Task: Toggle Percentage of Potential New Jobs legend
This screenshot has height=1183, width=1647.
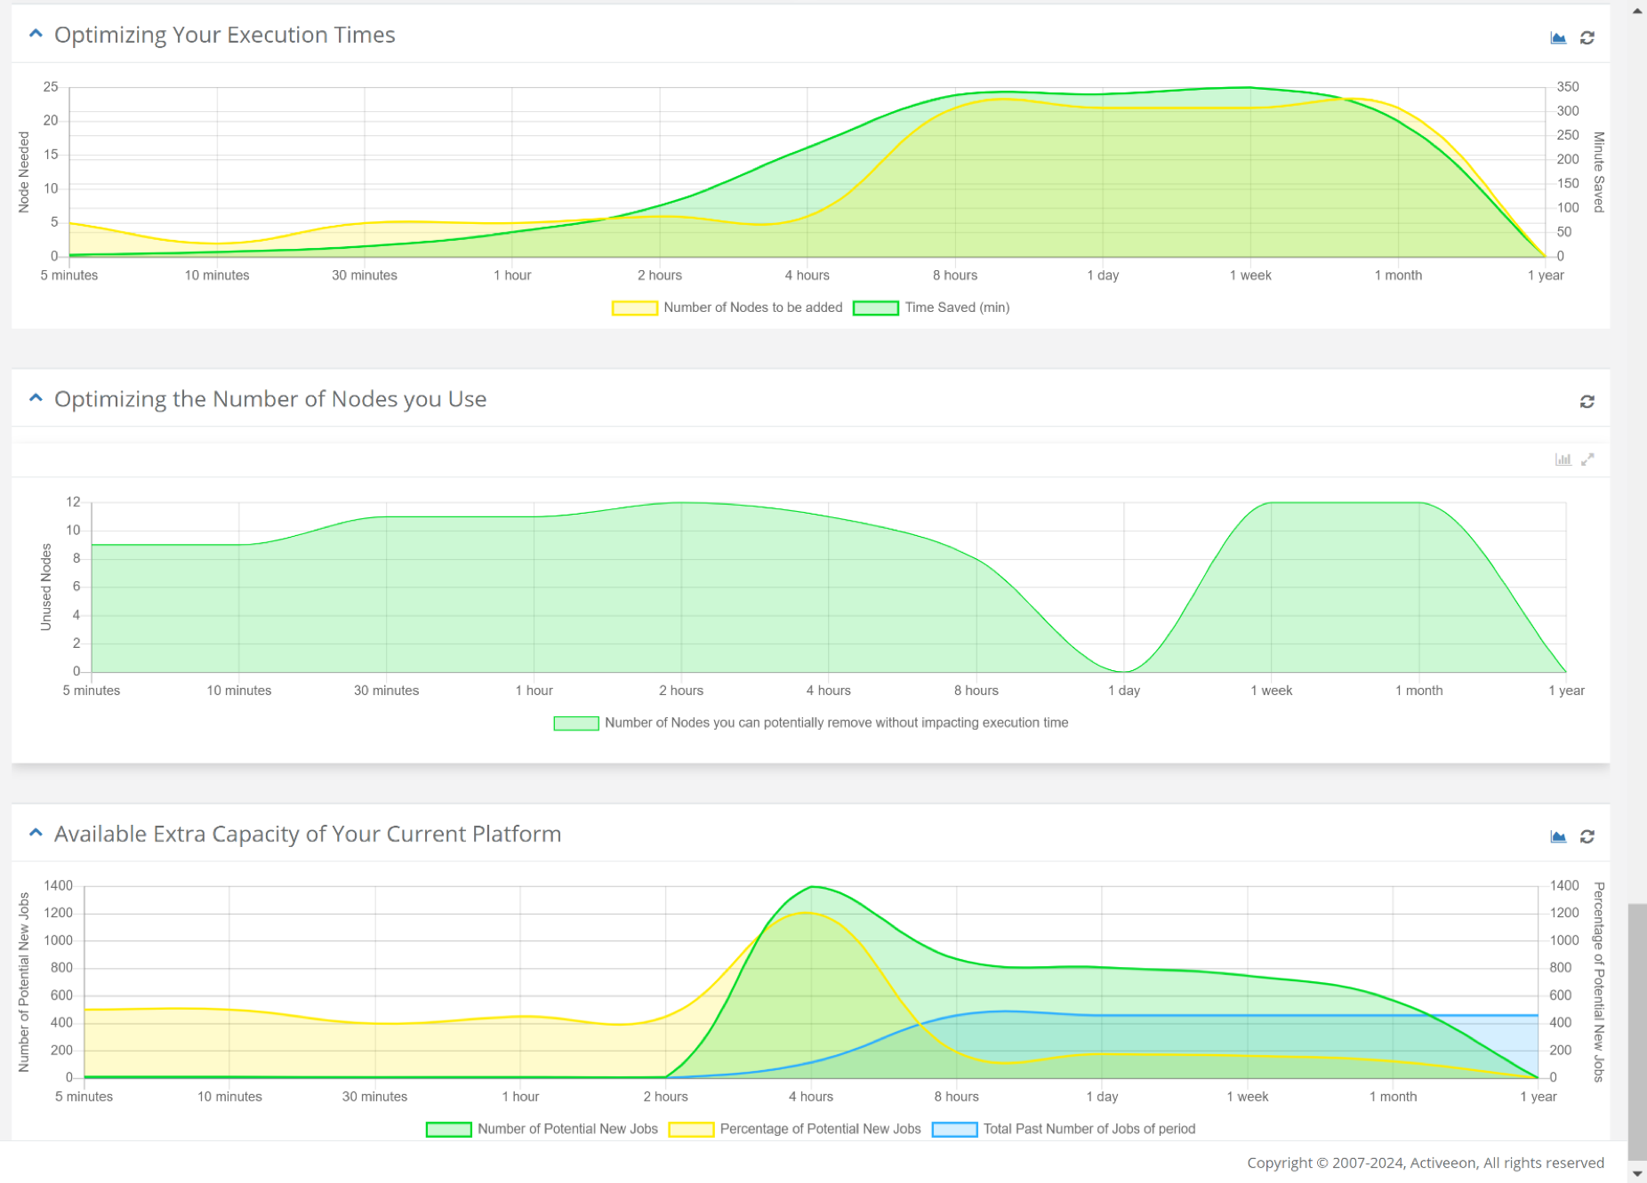Action: click(795, 1129)
